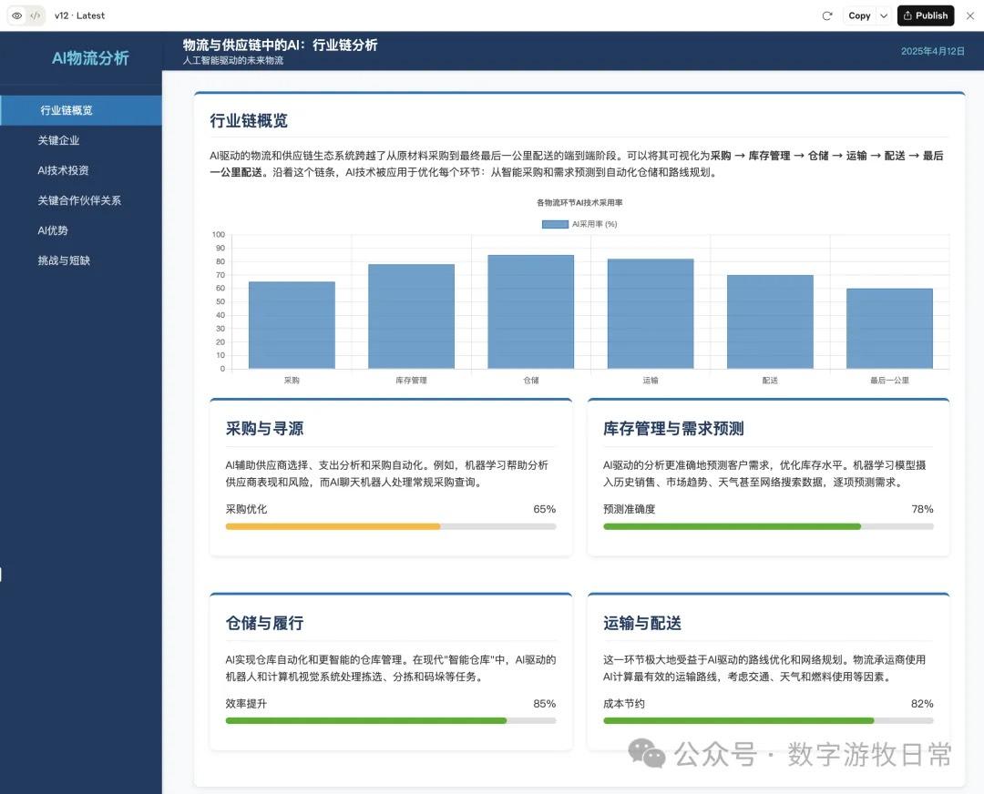Click the Copy button
This screenshot has height=794, width=984.
pyautogui.click(x=858, y=15)
